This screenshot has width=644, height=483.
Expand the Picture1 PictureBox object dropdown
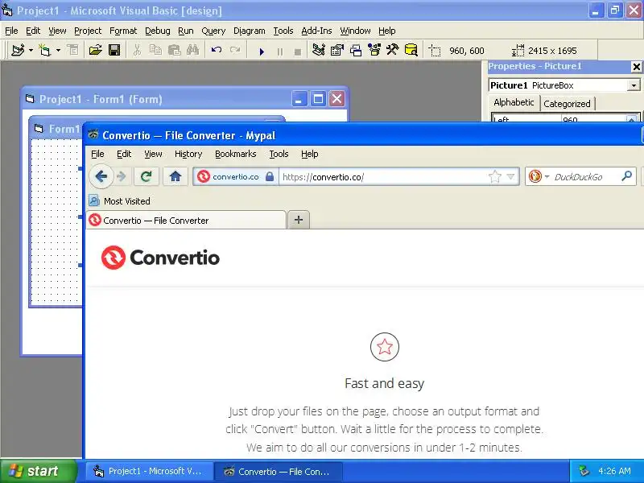(634, 85)
